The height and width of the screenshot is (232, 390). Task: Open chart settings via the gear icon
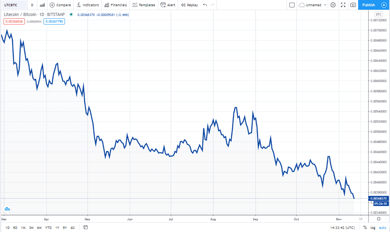[332, 5]
